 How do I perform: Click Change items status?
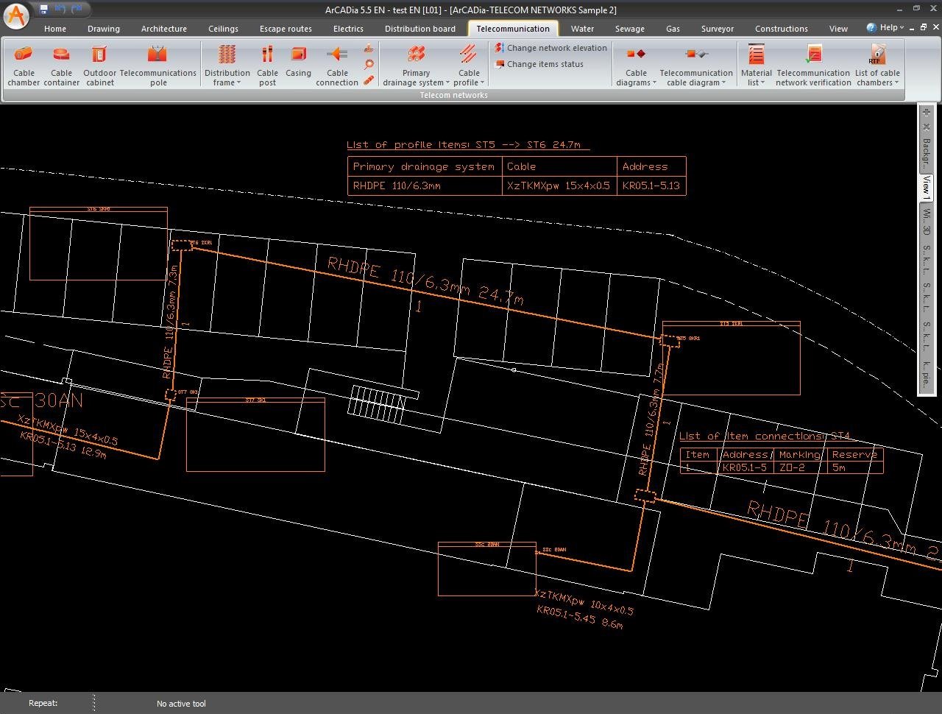545,64
